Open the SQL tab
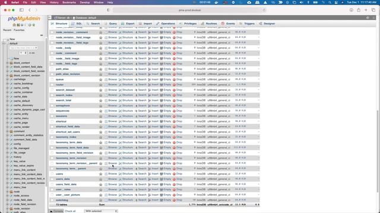The width and height of the screenshot is (380, 213). point(77,24)
